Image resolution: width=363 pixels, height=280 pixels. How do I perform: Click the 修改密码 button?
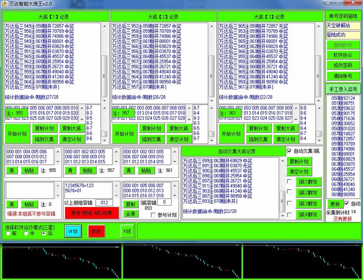(343, 65)
